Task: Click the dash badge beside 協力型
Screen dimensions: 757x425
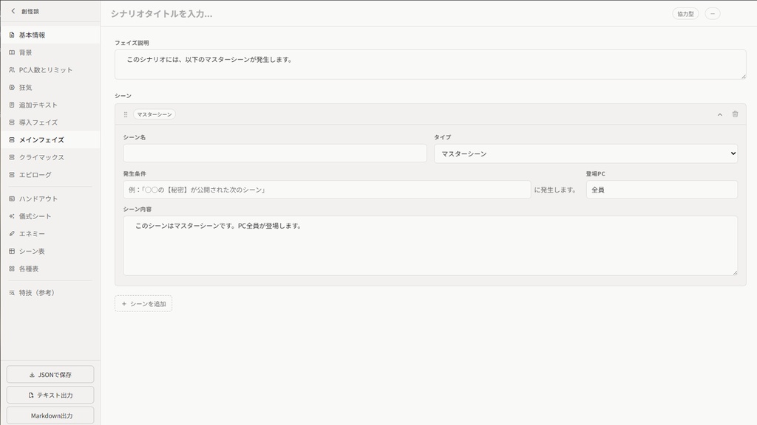Action: click(x=713, y=14)
